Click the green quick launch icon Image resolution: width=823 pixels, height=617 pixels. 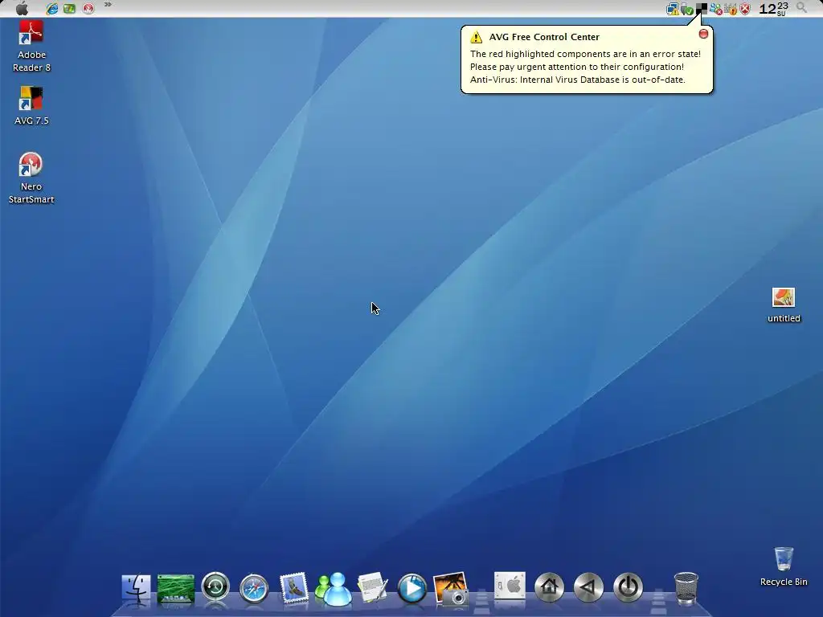70,8
